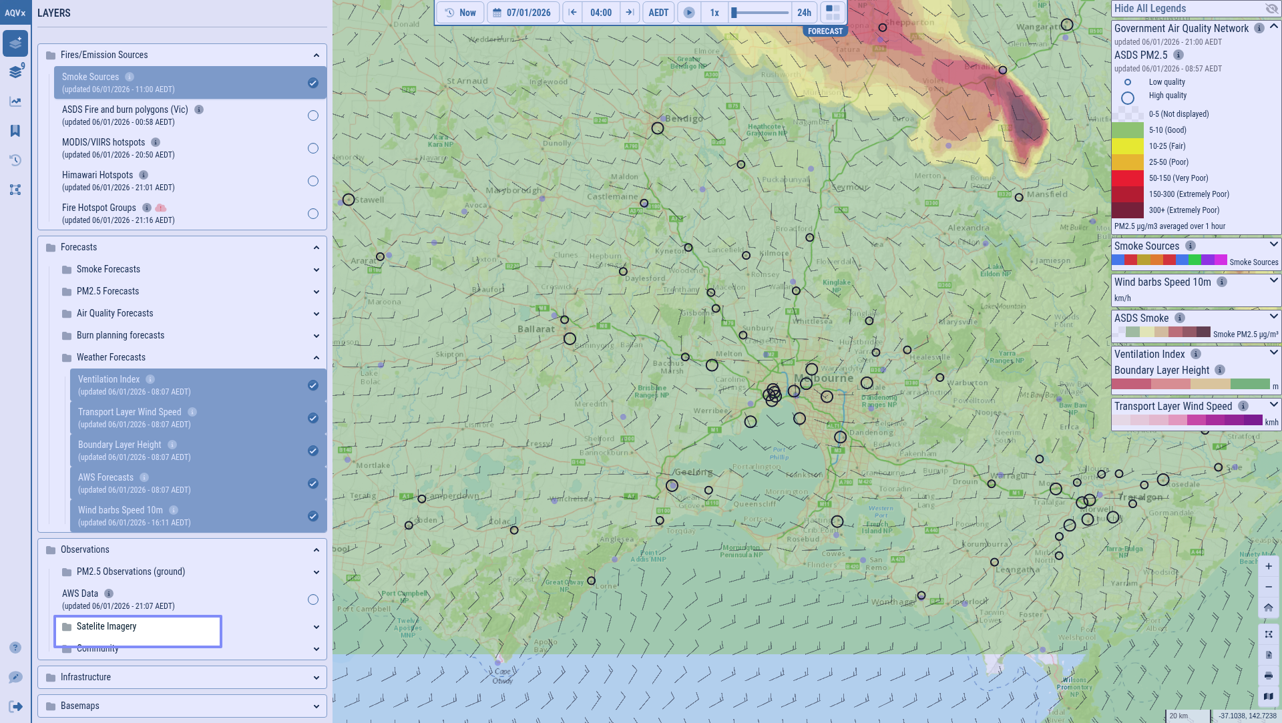Screen dimensions: 1282x723
Task: Start the timeline play button
Action: (x=689, y=13)
